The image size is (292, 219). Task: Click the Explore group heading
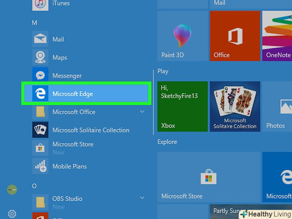coord(167,142)
